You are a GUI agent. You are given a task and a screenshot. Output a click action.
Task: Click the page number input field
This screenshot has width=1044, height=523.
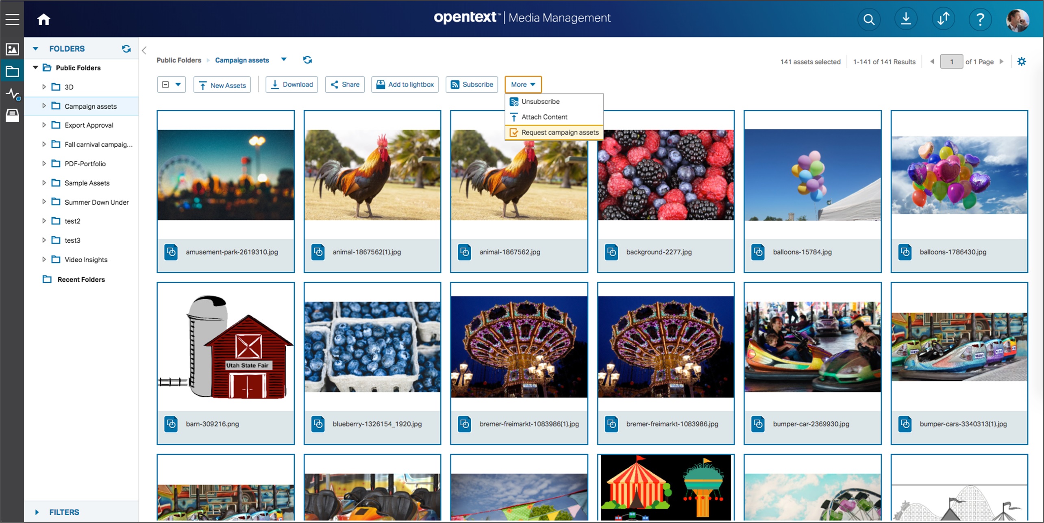click(x=951, y=61)
